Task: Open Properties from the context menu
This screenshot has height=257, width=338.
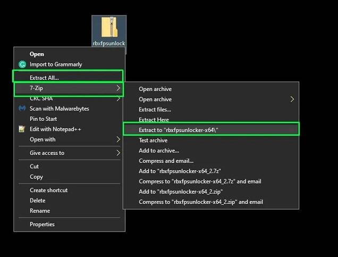Action: [x=69, y=224]
